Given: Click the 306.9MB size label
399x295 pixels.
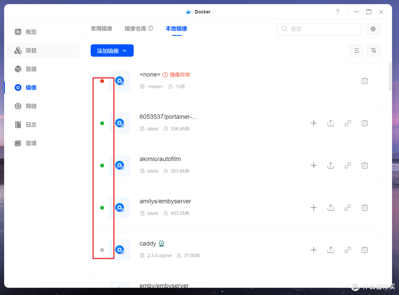Looking at the screenshot, I should (180, 129).
